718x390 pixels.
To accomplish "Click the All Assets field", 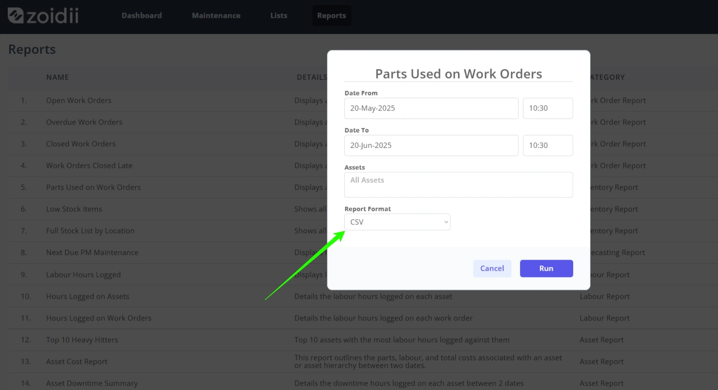I will pyautogui.click(x=458, y=185).
